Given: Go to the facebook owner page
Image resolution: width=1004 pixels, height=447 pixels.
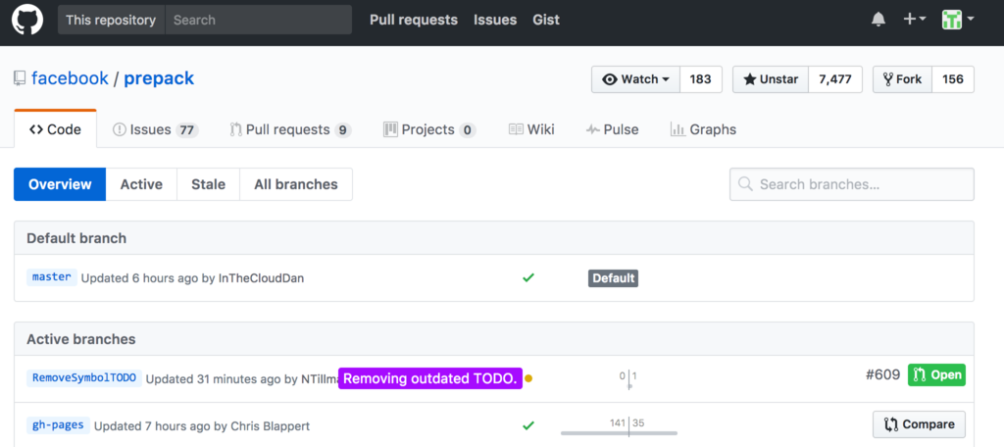Looking at the screenshot, I should pyautogui.click(x=70, y=78).
